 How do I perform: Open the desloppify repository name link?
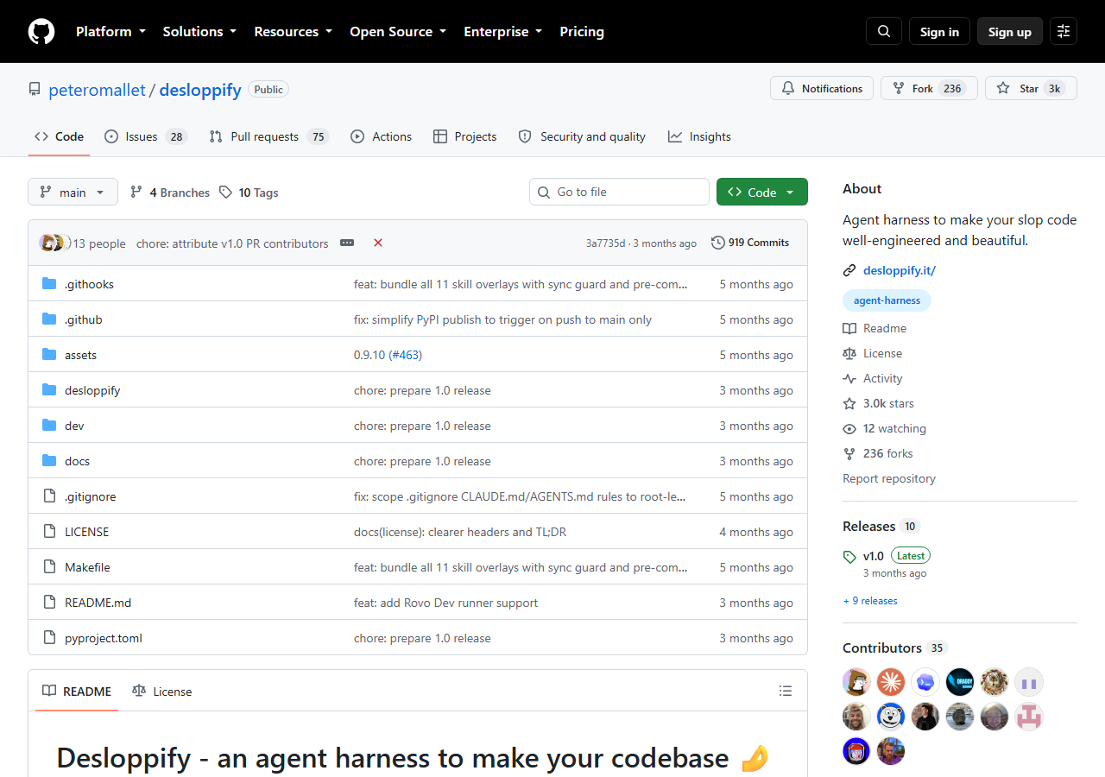[x=200, y=90]
